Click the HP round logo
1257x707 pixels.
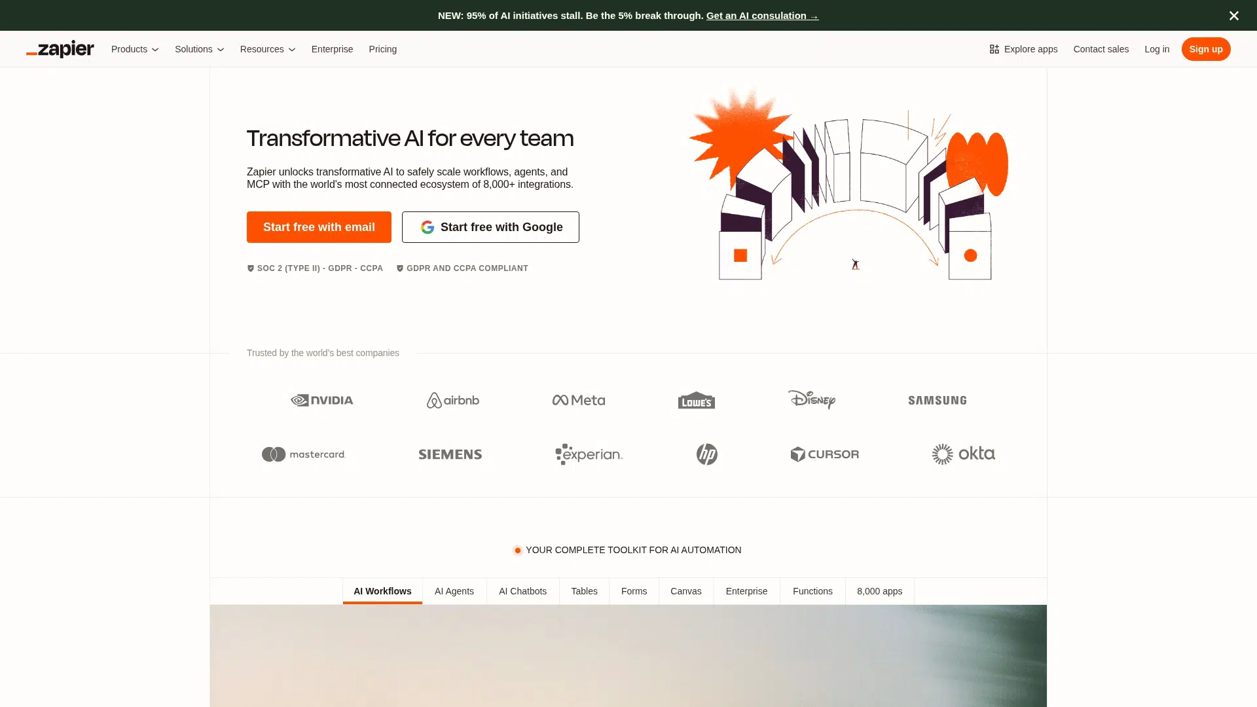coord(707,454)
